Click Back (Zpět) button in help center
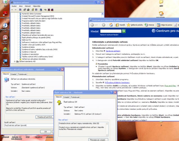179x141 pixels. (94, 25)
